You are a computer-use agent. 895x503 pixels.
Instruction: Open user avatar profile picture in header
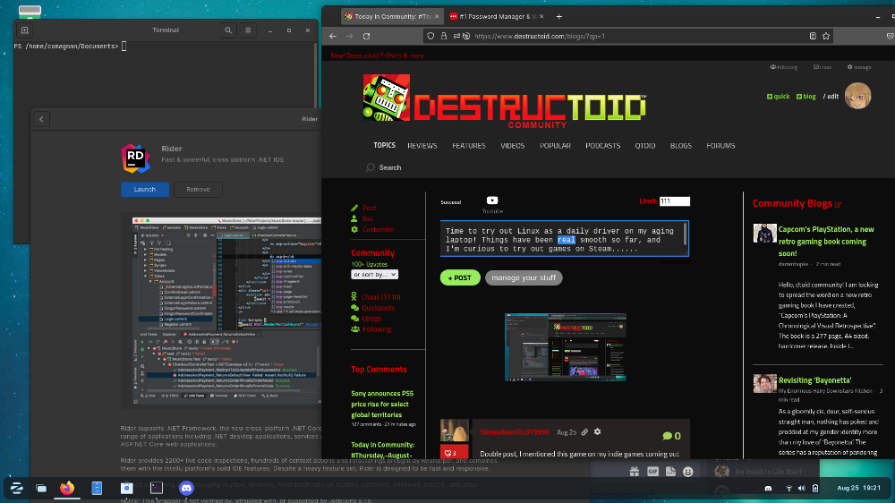click(858, 96)
